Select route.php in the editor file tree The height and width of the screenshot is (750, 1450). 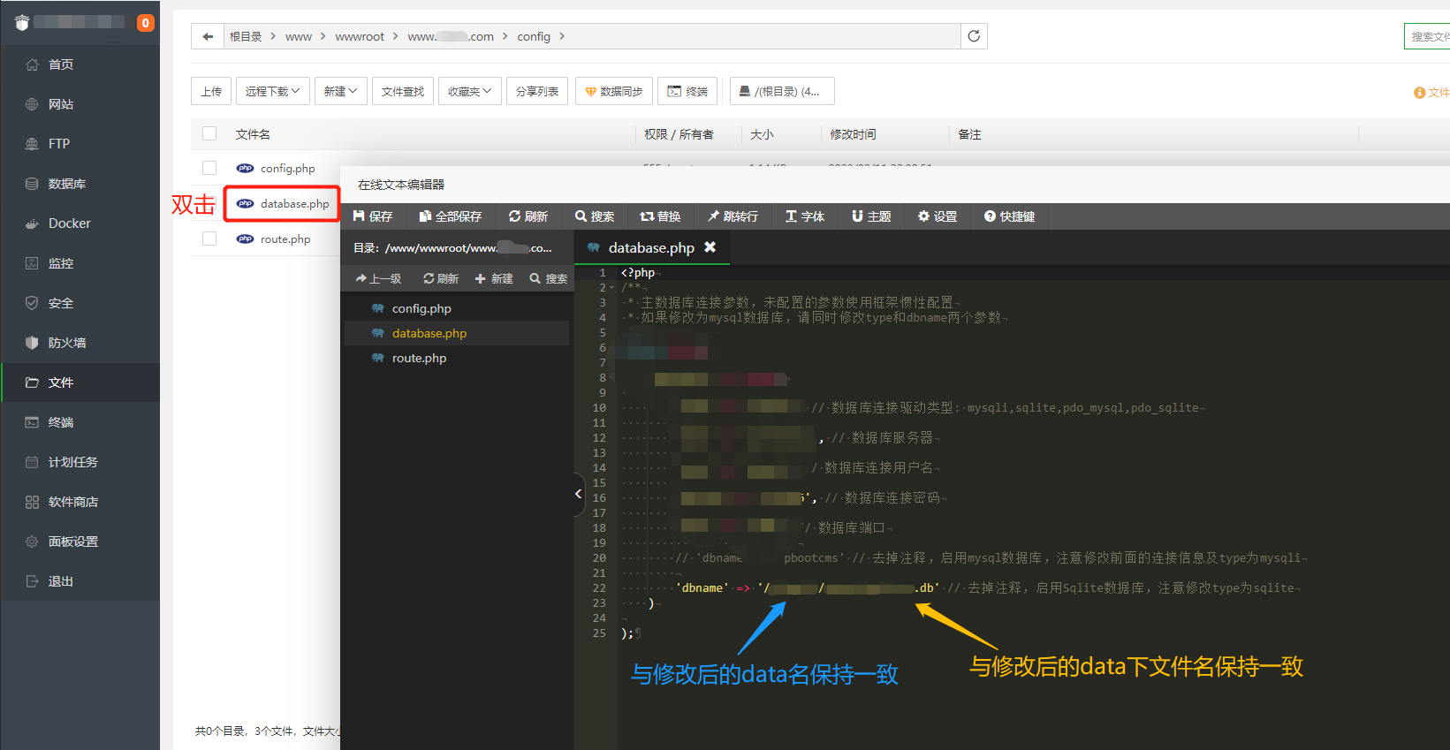click(x=457, y=358)
